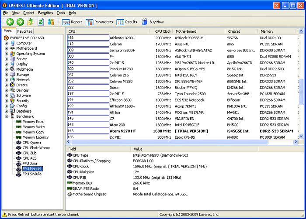306x219 pixels.
Task: Select the Memory Copy benchmark
Action: point(33,132)
